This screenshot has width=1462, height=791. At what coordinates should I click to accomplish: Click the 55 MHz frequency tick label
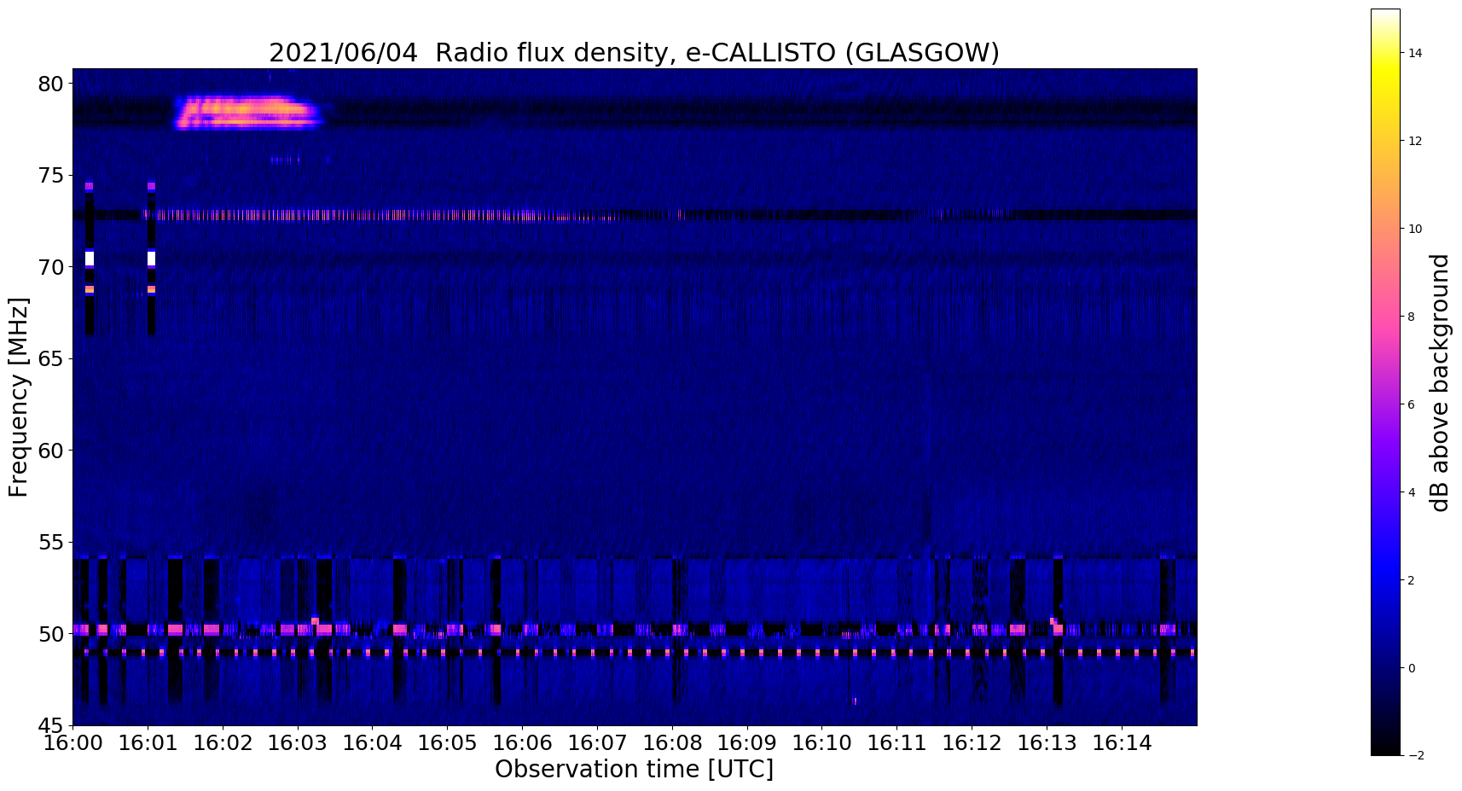[51, 543]
